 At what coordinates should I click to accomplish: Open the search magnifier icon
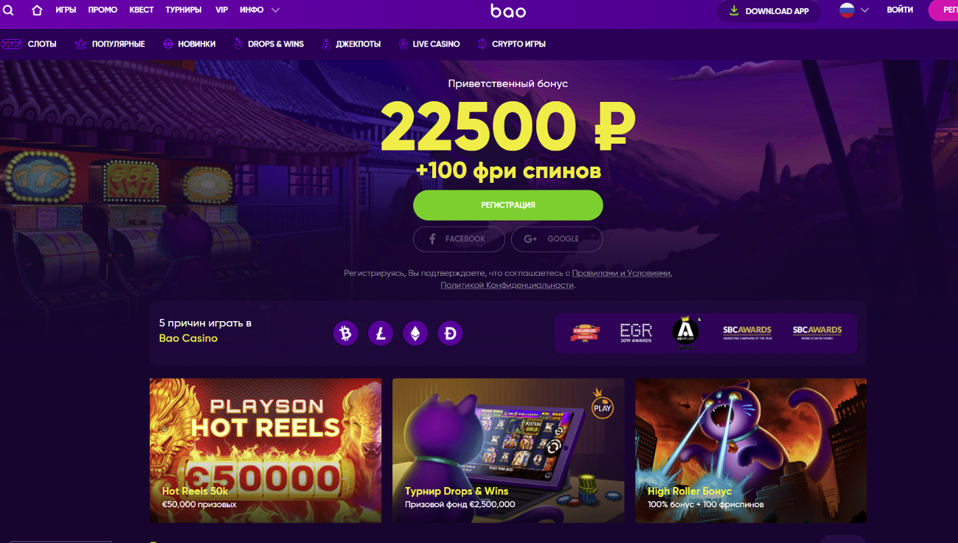point(8,10)
